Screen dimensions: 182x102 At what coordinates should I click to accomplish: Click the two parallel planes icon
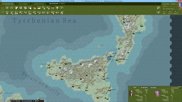[39, 12]
